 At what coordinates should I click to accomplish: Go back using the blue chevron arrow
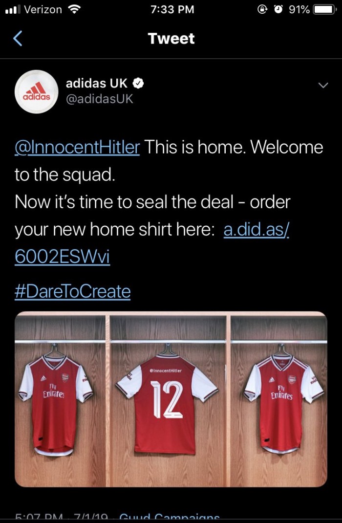(18, 39)
